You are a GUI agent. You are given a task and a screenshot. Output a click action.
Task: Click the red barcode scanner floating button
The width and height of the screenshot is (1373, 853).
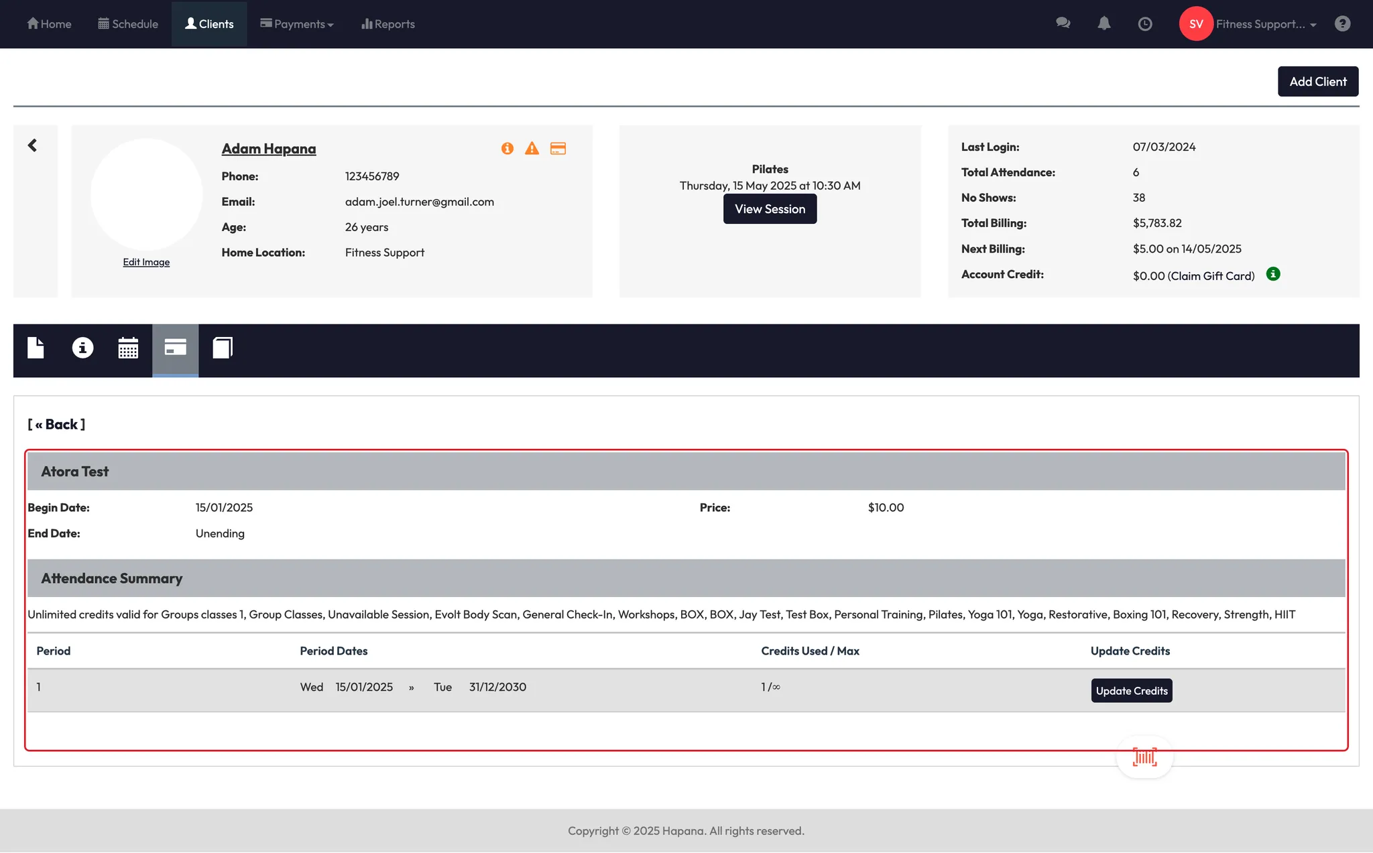pos(1144,757)
